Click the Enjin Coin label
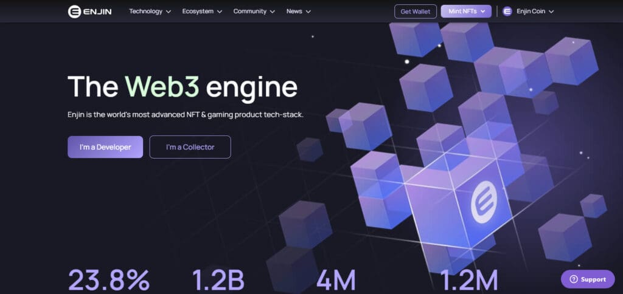The image size is (623, 294). pyautogui.click(x=531, y=12)
